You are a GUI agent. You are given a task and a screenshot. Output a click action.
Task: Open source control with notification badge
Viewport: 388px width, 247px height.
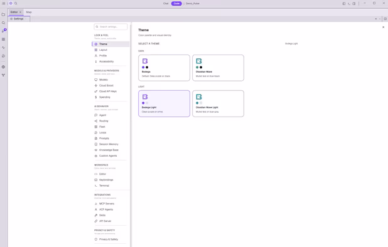click(4, 31)
